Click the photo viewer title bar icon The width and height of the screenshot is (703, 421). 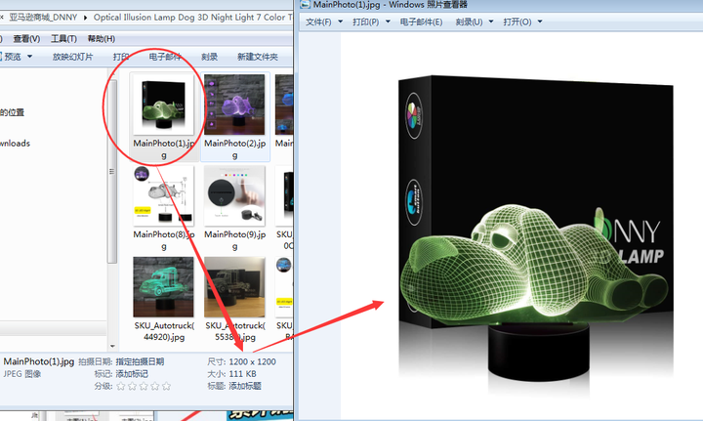(x=305, y=5)
